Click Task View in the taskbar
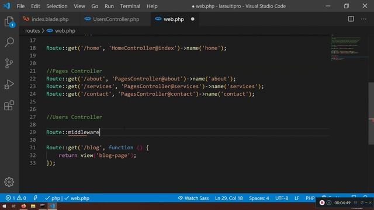 (x=13, y=206)
